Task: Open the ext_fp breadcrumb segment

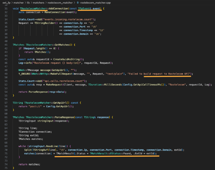Action: tap(6, 3)
